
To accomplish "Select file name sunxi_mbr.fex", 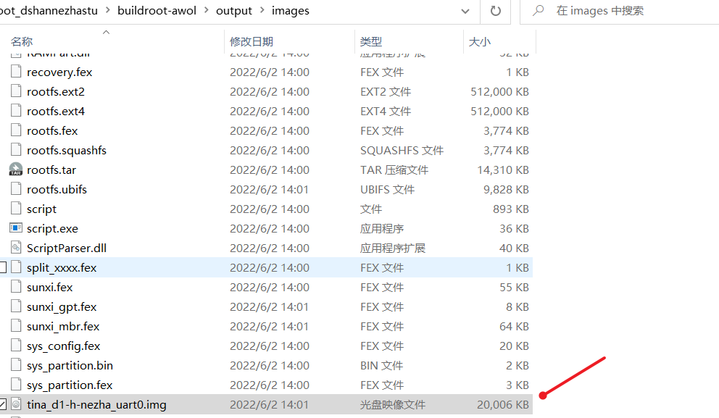I will (63, 326).
